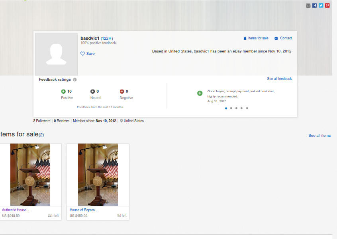Click the 2 Followers text
Screen dimensions: 337x239
tap(42, 121)
